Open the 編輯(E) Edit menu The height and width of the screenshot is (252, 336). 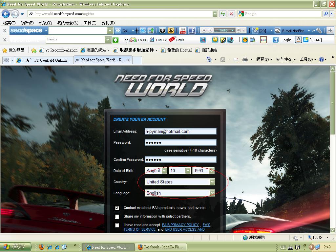coord(27,23)
